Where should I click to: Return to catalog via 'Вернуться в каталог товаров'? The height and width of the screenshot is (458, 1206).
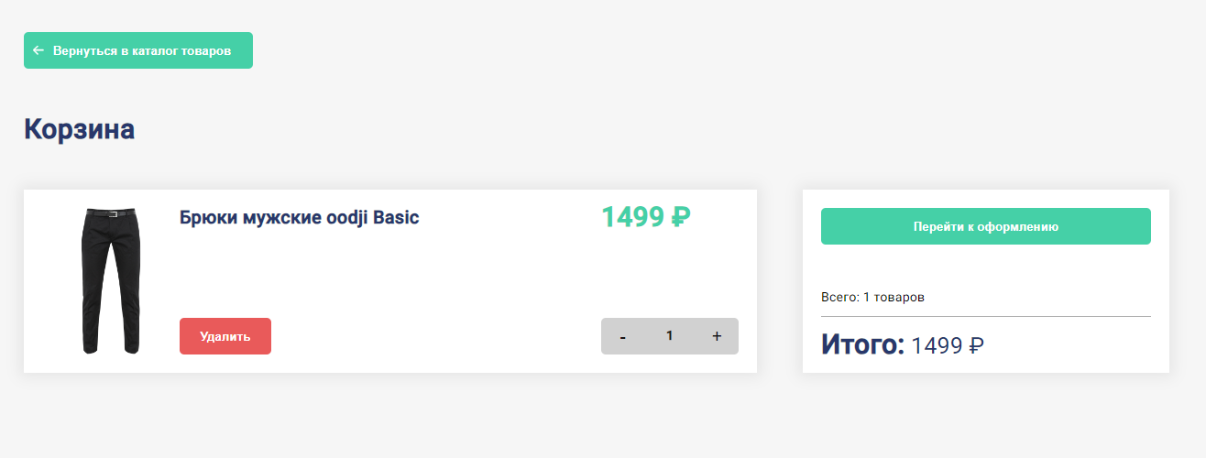click(x=142, y=50)
